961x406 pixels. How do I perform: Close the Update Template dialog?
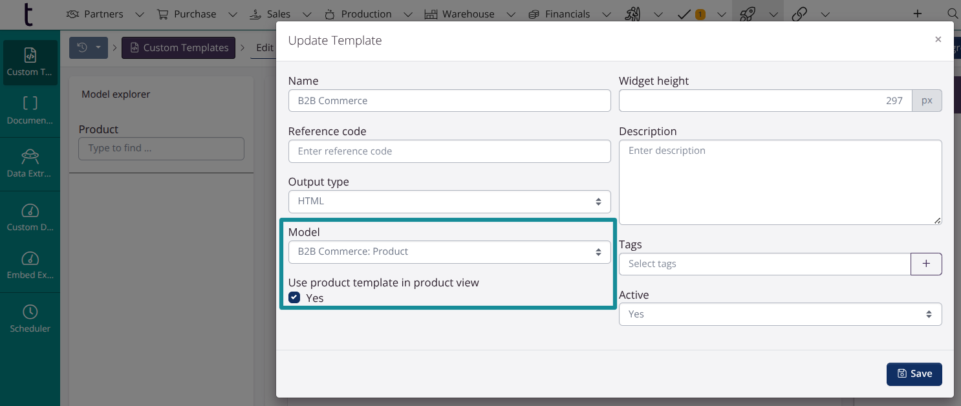pos(938,39)
